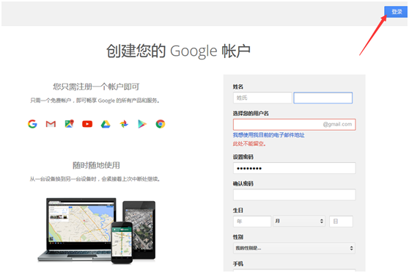Screen dimensions: 409x273
Task: Click the Google G product icon
Action: point(32,124)
